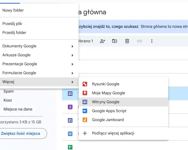
Task: Click the Sites file icon in highlighted row
Action: click(70, 93)
